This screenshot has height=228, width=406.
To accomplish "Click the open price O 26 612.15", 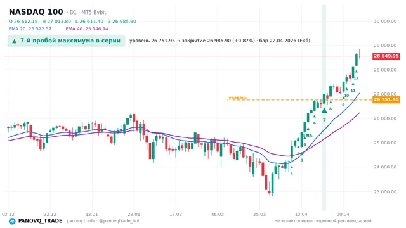I will 23,22.
